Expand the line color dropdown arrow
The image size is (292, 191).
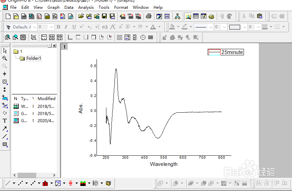pyautogui.click(x=191, y=27)
